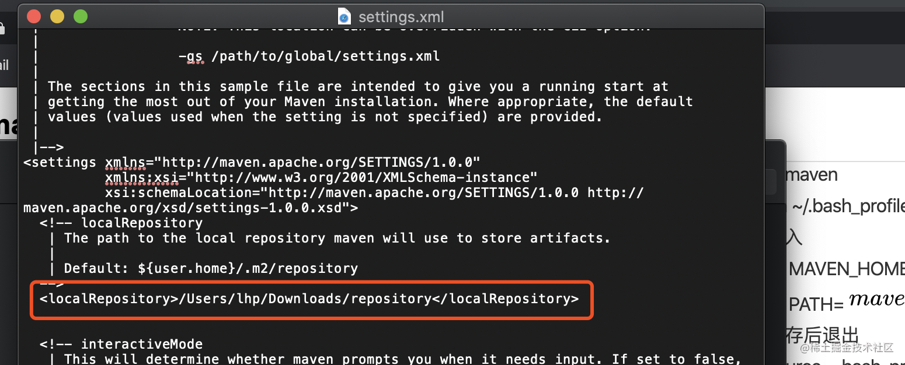Zoom settings.xml with the green button
This screenshot has width=905, height=365.
coord(81,16)
